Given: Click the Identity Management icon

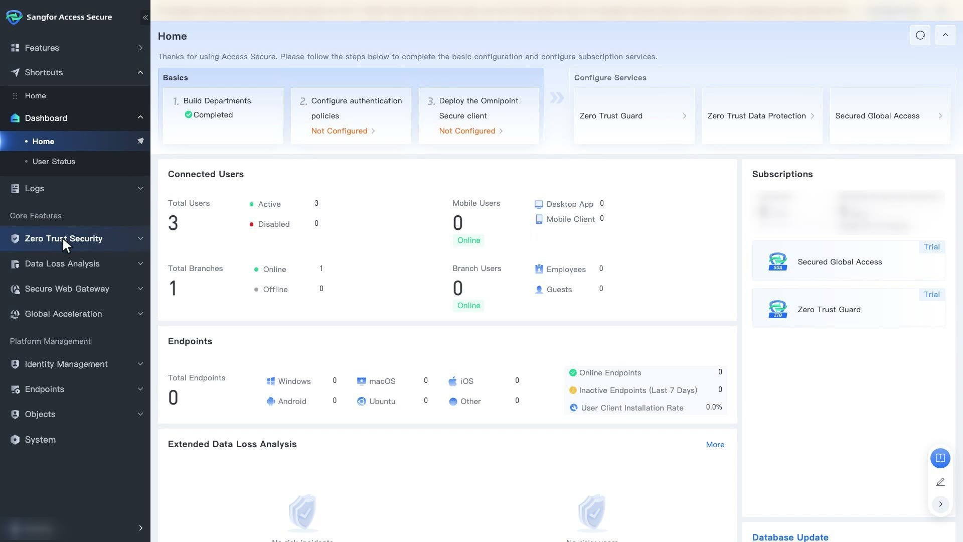Looking at the screenshot, I should [15, 364].
